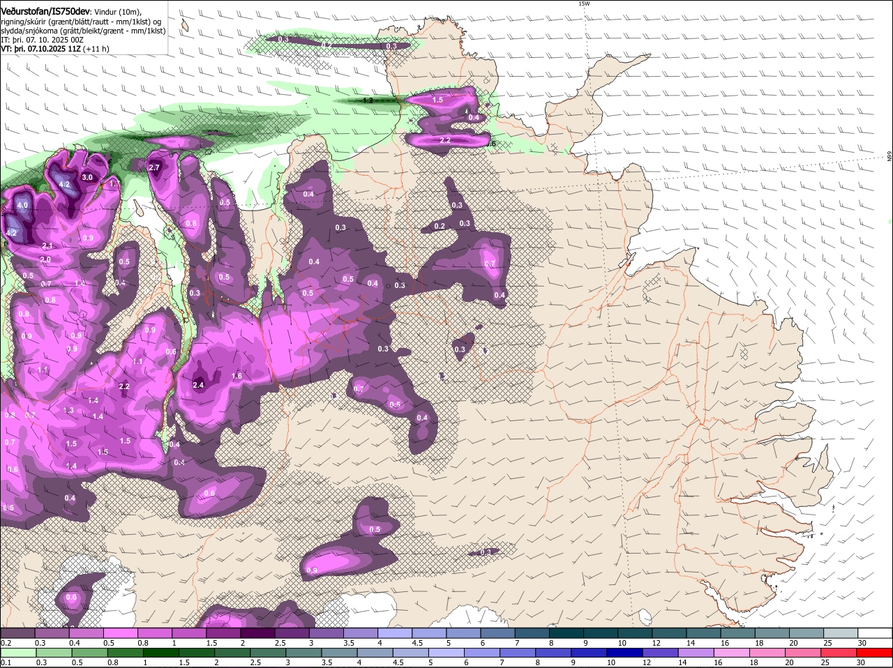Pick the dark green rain swatch between 1 and 1.5
Screen dimensions: 893x668
[x=161, y=653]
